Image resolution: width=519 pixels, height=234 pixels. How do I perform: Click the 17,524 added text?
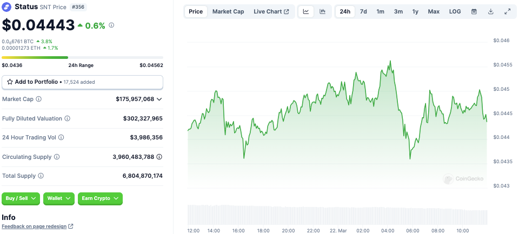pos(79,82)
